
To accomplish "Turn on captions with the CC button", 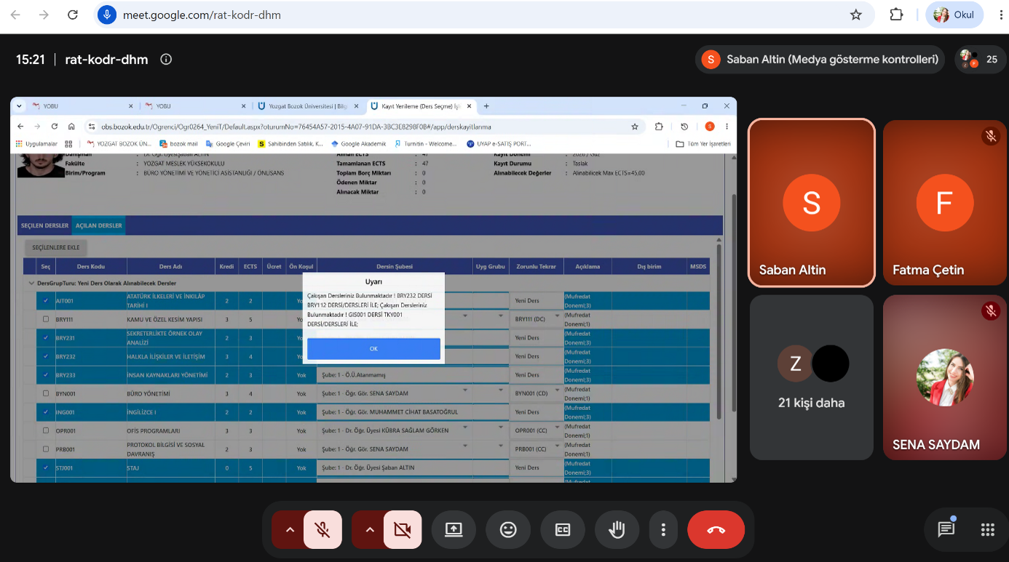I will point(563,529).
